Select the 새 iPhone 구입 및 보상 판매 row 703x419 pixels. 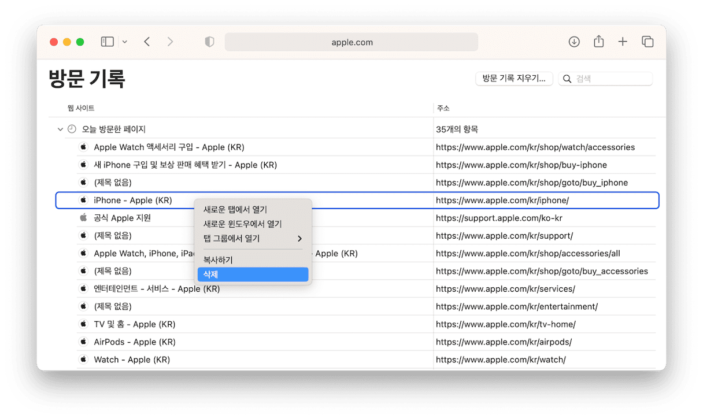tap(367, 165)
